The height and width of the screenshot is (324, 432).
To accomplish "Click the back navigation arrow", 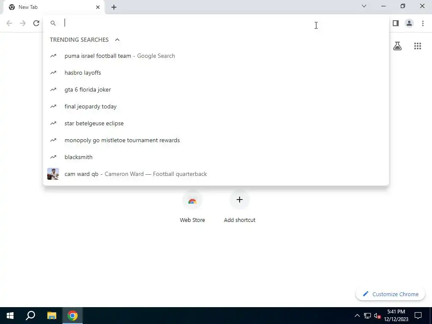I will click(x=9, y=23).
